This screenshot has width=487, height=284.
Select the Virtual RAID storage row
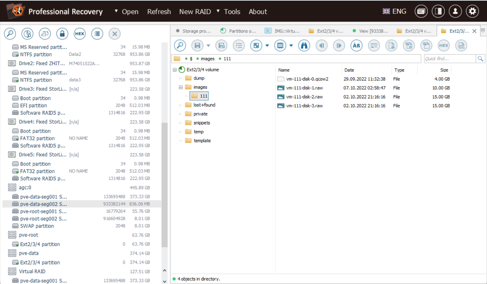tap(81, 271)
